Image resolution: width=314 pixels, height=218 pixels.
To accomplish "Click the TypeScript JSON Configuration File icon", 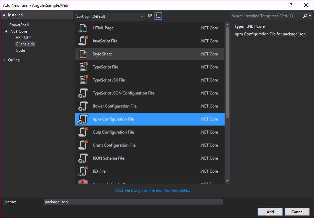I will point(83,93).
